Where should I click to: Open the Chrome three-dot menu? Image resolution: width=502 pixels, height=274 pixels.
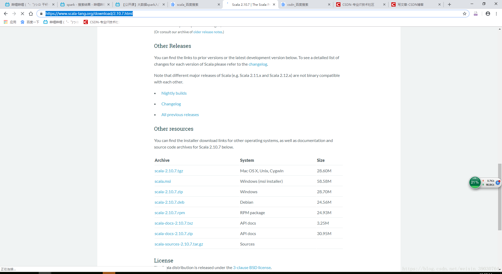click(x=496, y=14)
